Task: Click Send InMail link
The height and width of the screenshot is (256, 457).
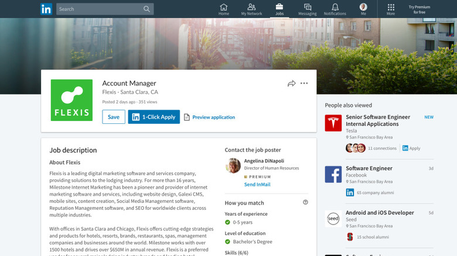Action: tap(257, 185)
